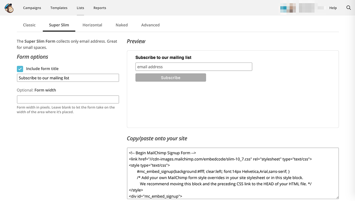This screenshot has width=355, height=201.
Task: Click the blurred account profile avatar
Action: point(288,8)
